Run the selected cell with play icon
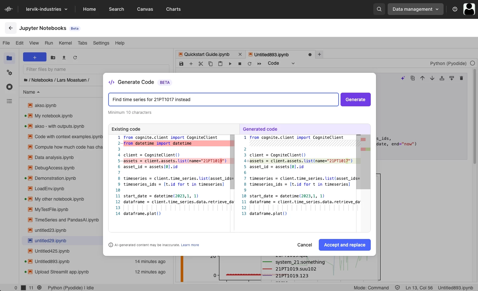 pos(230,64)
